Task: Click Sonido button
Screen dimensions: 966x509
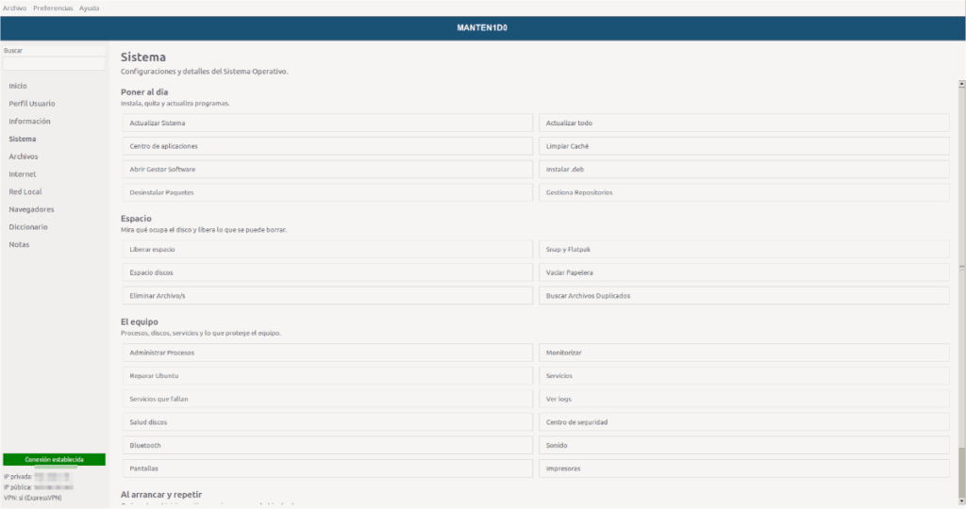Action: point(743,445)
